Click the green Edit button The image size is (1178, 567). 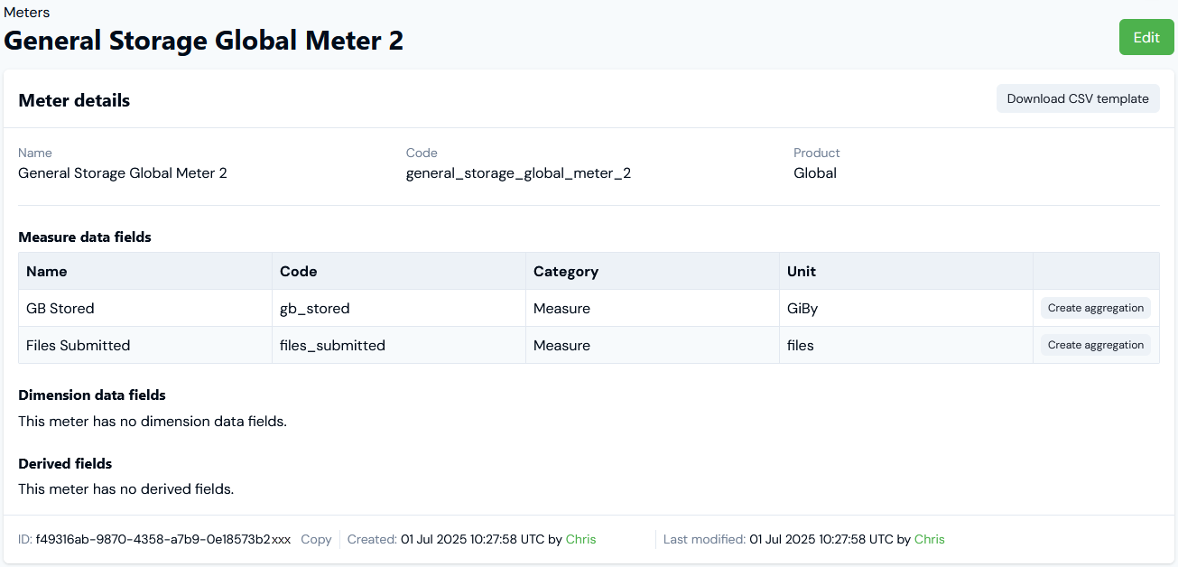pyautogui.click(x=1146, y=37)
